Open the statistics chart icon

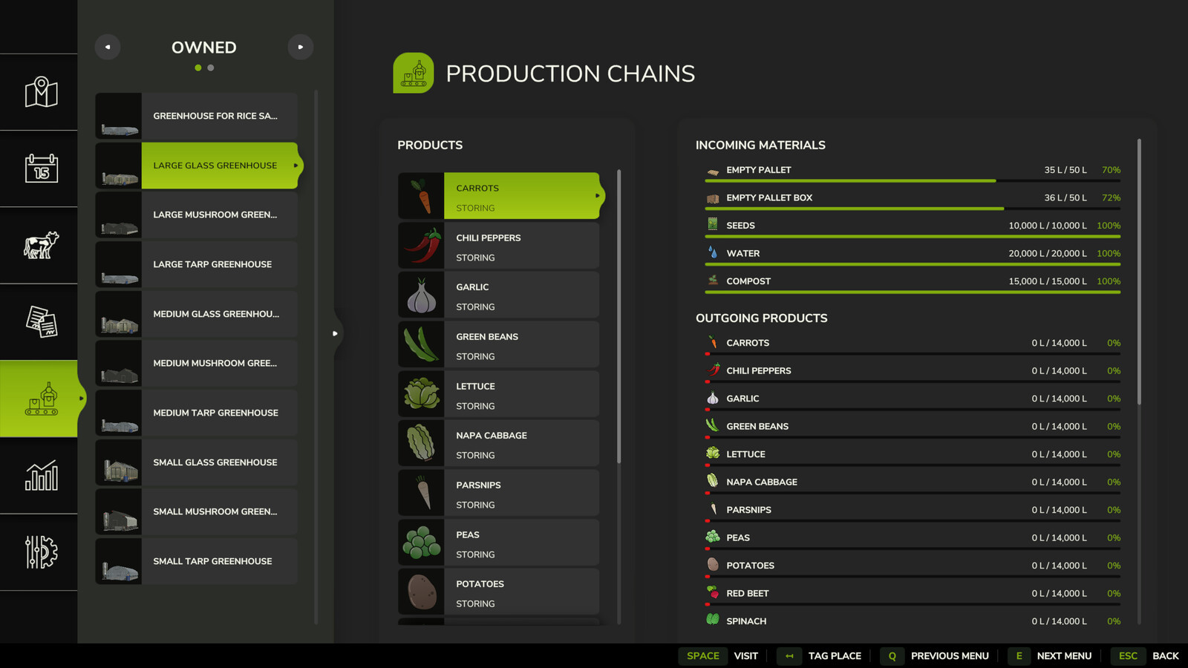(41, 475)
